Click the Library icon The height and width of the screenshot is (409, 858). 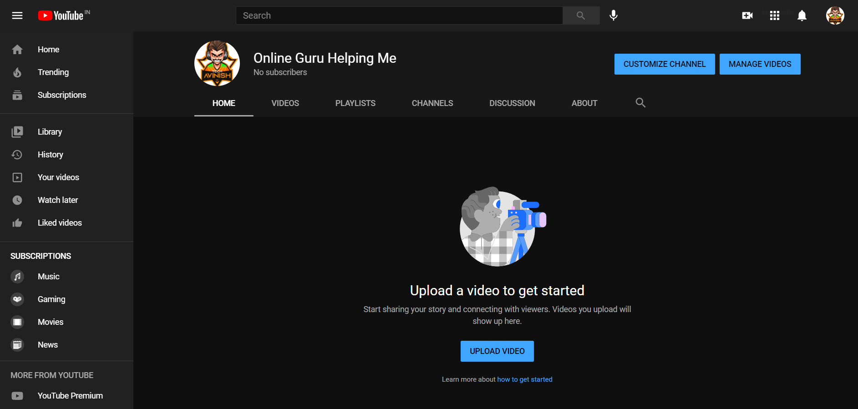pos(17,132)
